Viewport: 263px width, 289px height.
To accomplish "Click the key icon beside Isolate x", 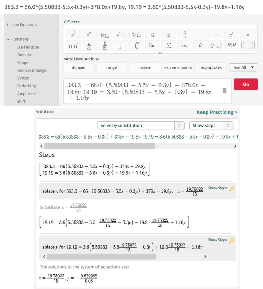I will [231, 189].
